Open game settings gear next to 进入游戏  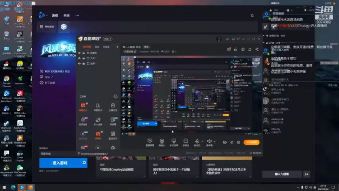click(x=84, y=163)
